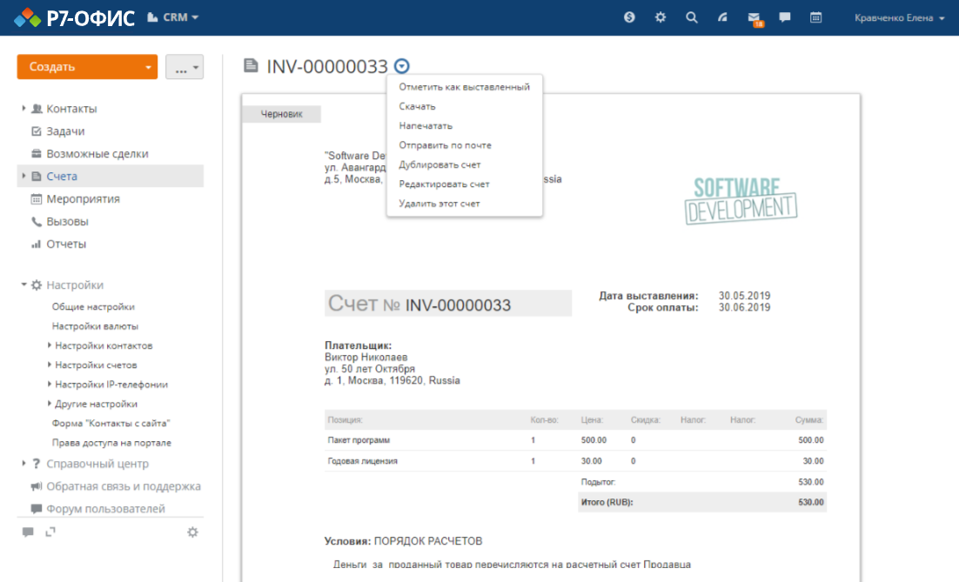Click the gear icon at the sidebar bottom
The height and width of the screenshot is (582, 959).
[x=192, y=532]
